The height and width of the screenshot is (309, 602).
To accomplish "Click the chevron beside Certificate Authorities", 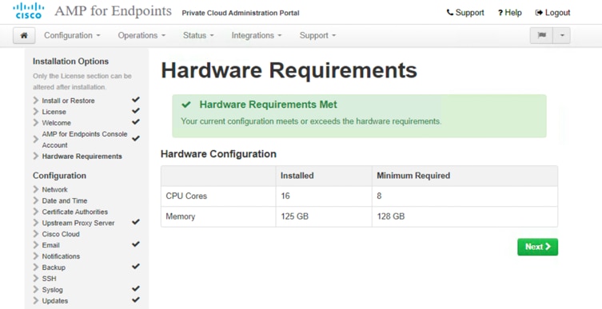I will pyautogui.click(x=36, y=212).
